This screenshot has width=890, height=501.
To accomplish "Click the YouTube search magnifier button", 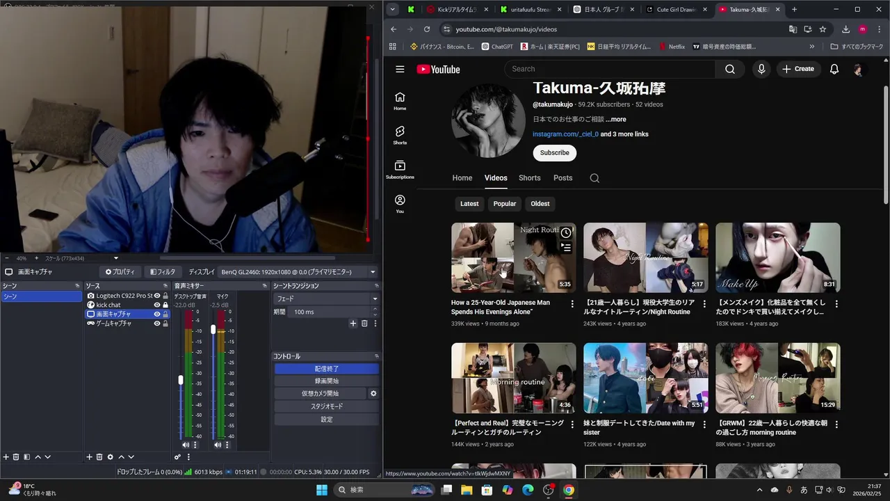I will 730,69.
